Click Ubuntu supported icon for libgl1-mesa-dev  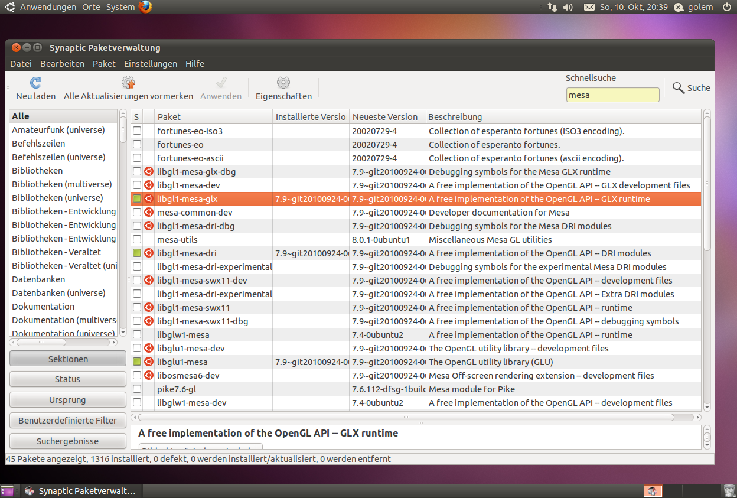point(149,185)
